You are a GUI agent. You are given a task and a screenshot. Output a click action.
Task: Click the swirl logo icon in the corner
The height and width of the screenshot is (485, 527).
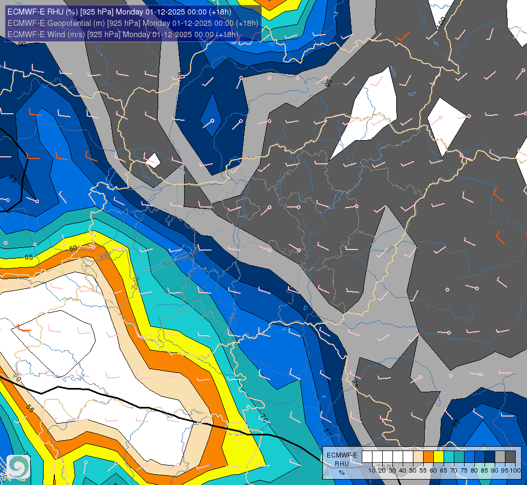pos(18,467)
